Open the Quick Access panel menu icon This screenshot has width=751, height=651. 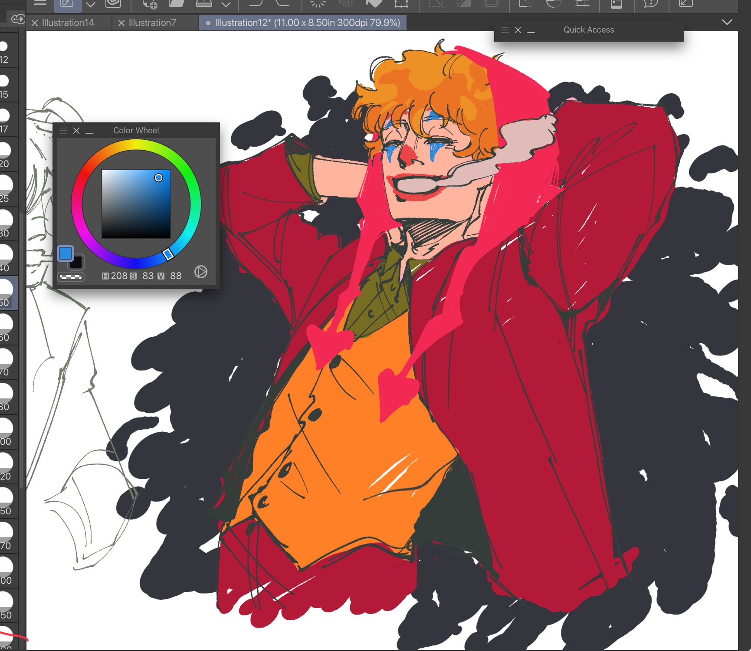click(505, 30)
